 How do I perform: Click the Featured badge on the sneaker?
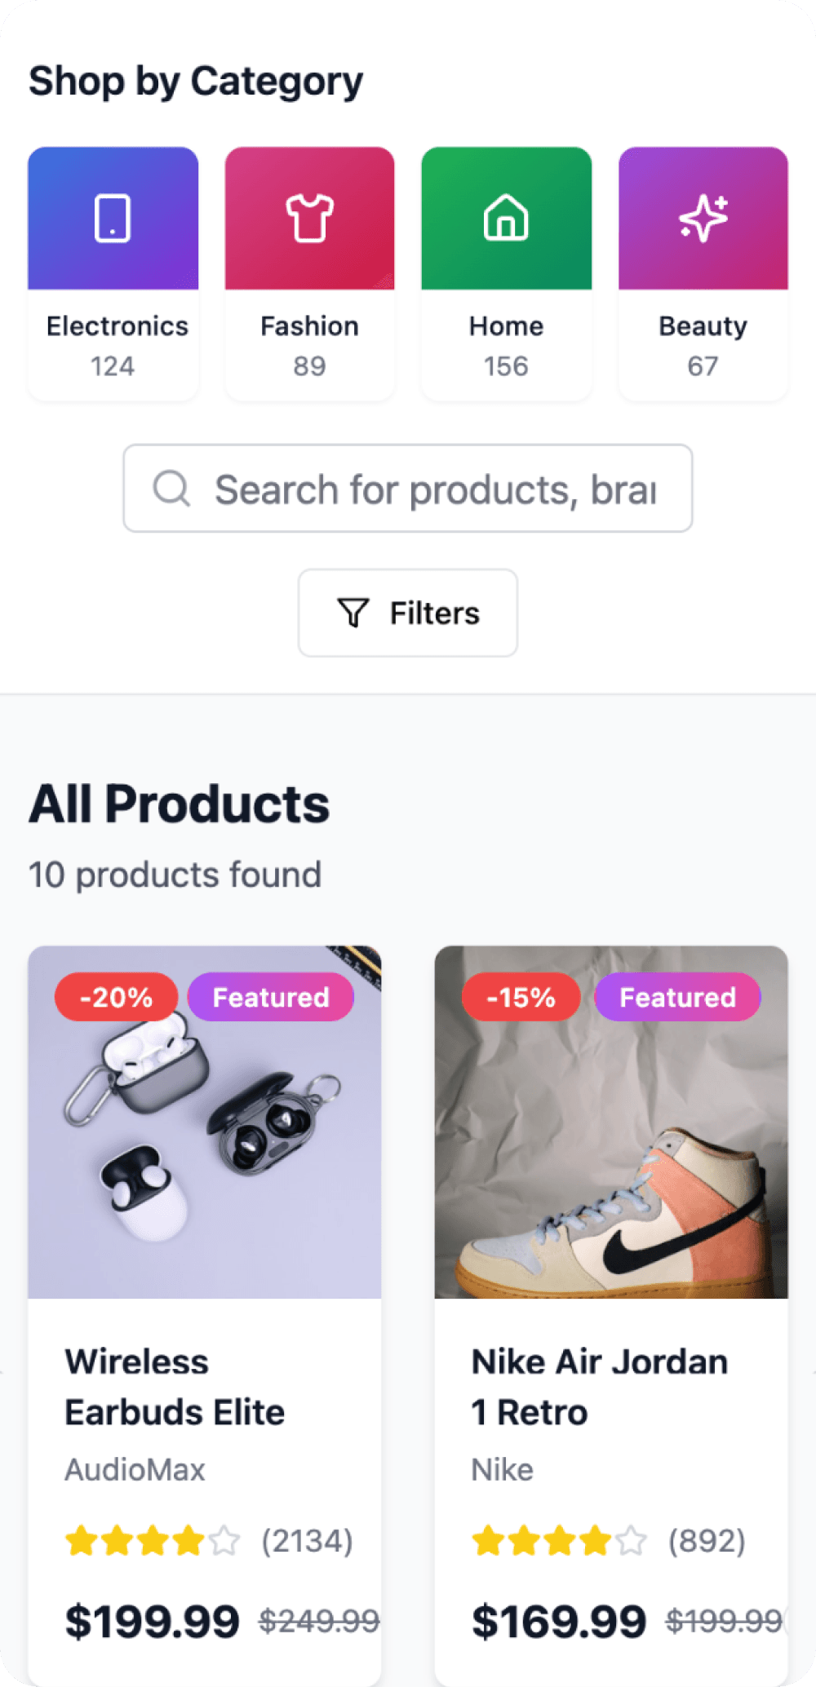677,997
